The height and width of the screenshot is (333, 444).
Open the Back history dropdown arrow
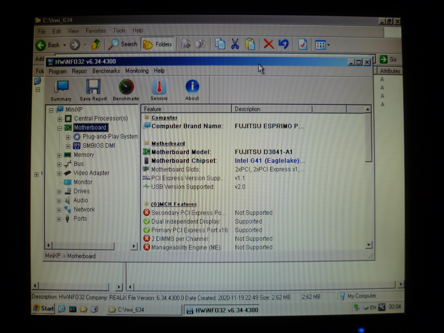tap(64, 45)
